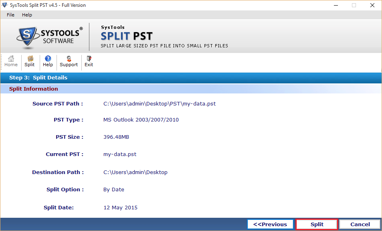This screenshot has width=382, height=231.
Task: Select current PST value my-data.pst
Action: [x=120, y=154]
